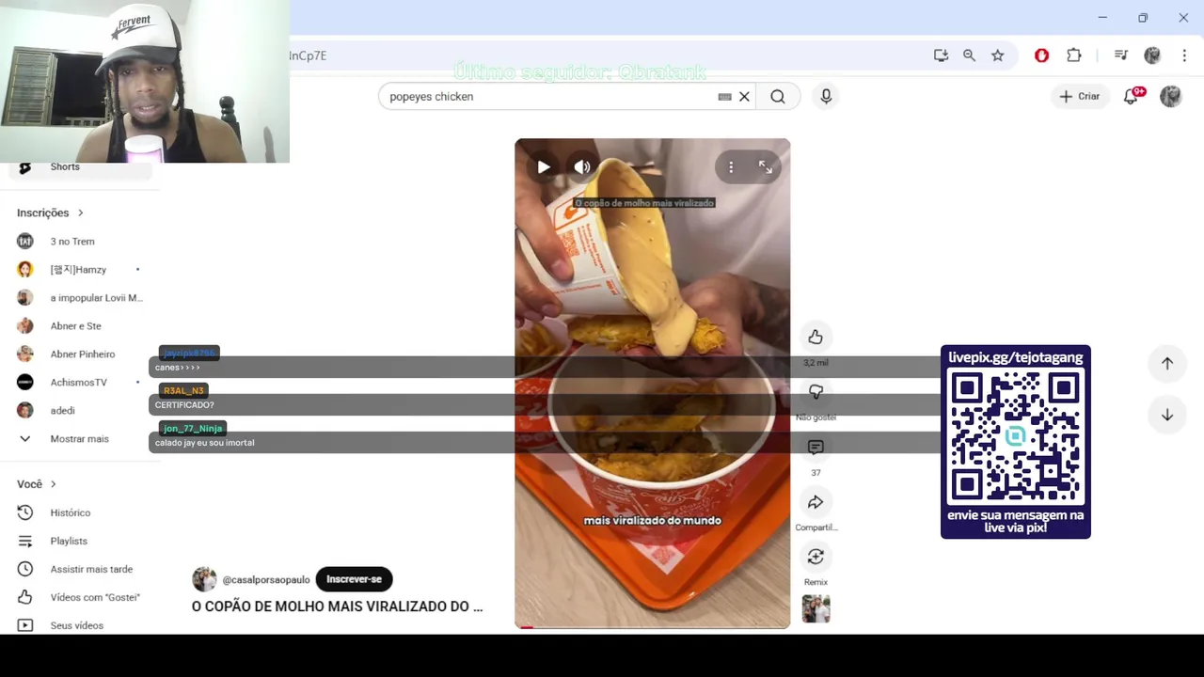Open Seus vídeos in the sidebar
Image resolution: width=1204 pixels, height=677 pixels.
[x=80, y=625]
